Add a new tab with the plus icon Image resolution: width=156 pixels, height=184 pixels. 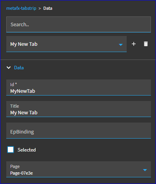(134, 44)
